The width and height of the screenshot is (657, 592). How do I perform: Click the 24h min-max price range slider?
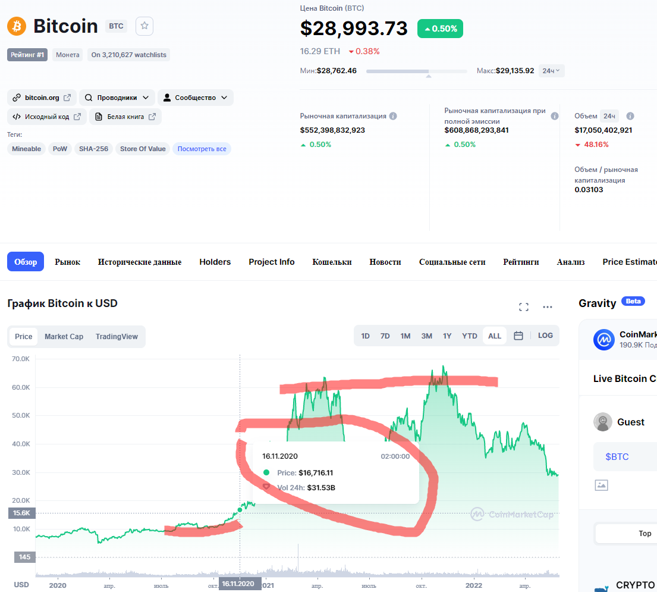pos(416,71)
